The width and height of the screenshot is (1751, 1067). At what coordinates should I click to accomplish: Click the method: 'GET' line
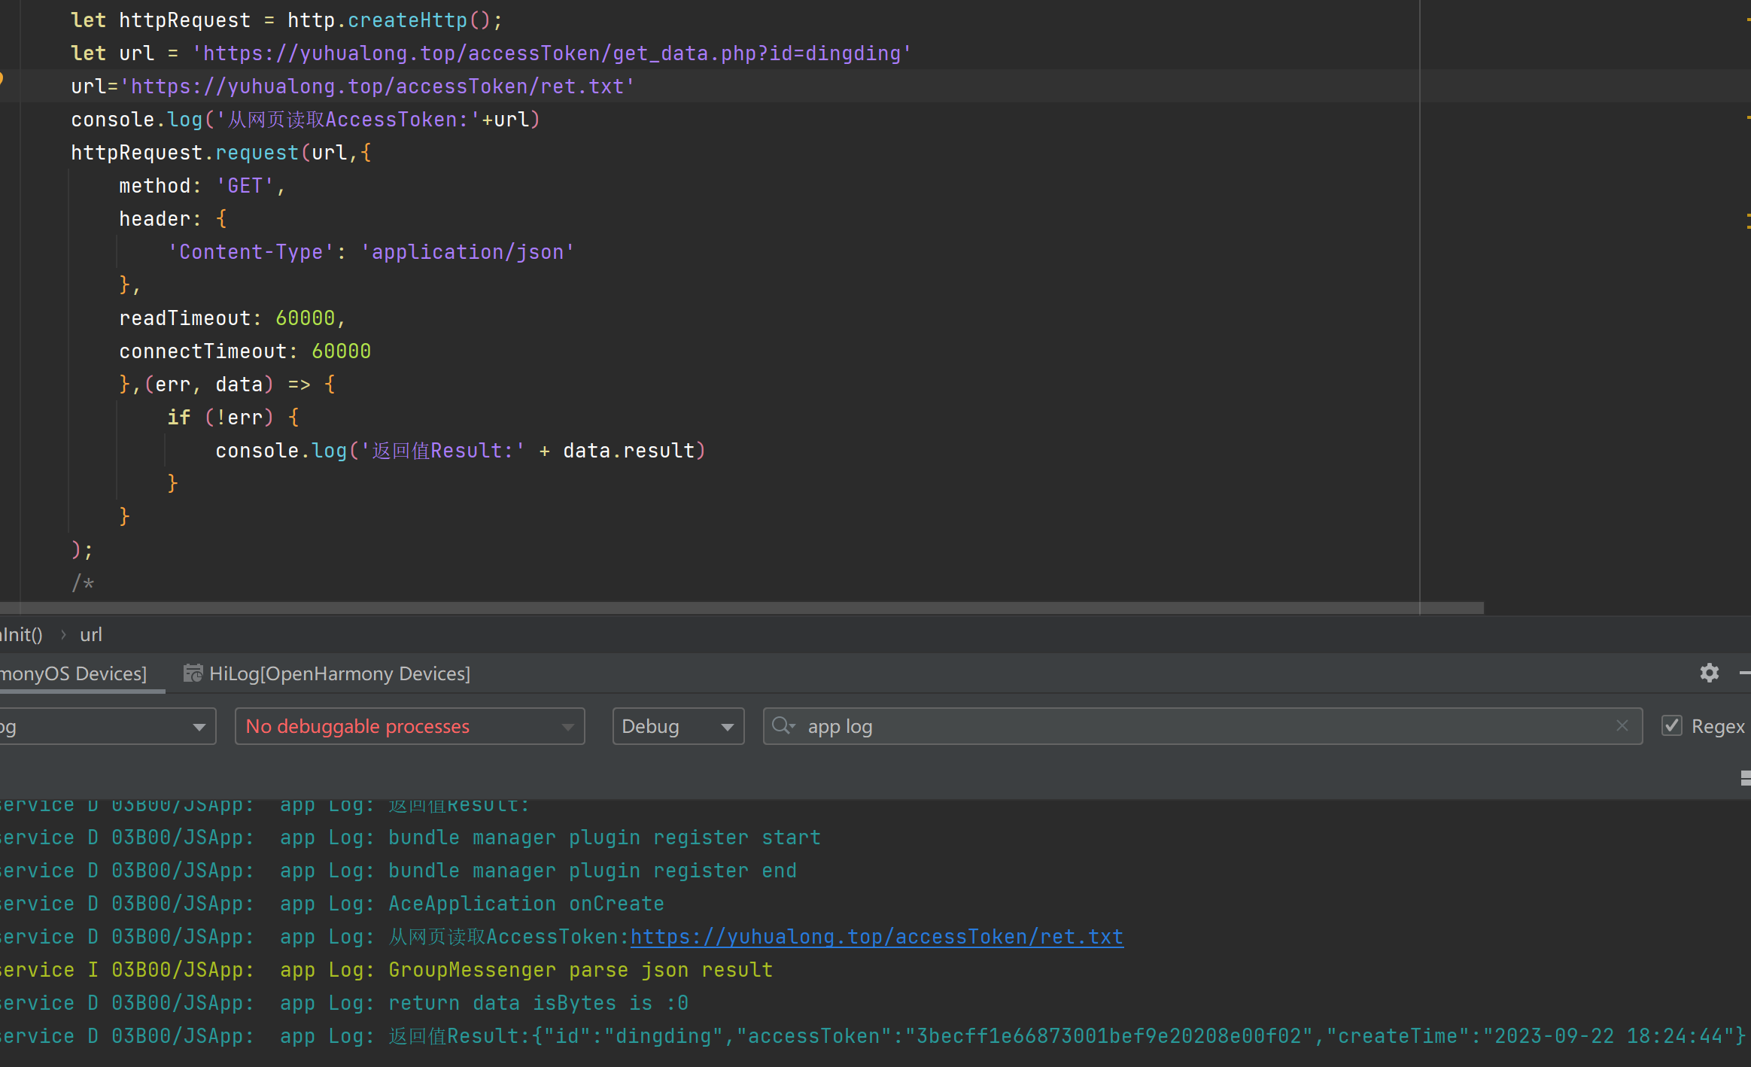[x=202, y=186]
